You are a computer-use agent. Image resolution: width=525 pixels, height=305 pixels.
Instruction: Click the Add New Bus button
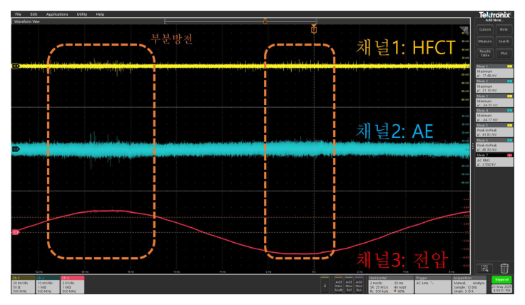tap(360, 284)
